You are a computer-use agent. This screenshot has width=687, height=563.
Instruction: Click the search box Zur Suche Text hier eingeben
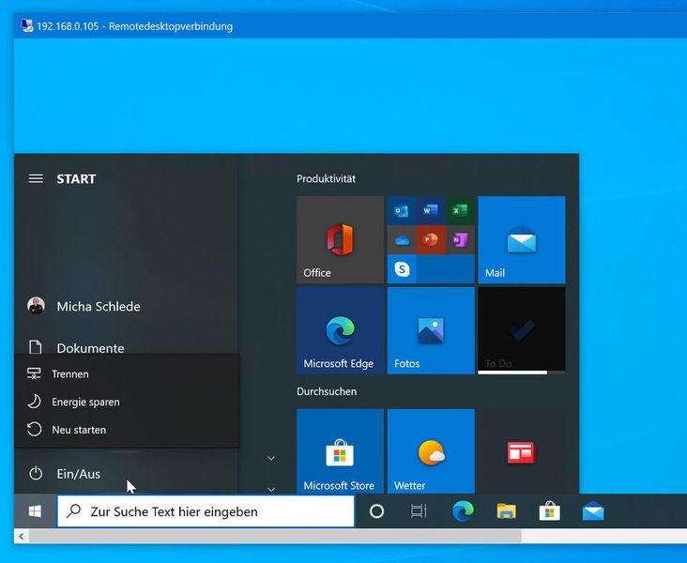(x=206, y=511)
